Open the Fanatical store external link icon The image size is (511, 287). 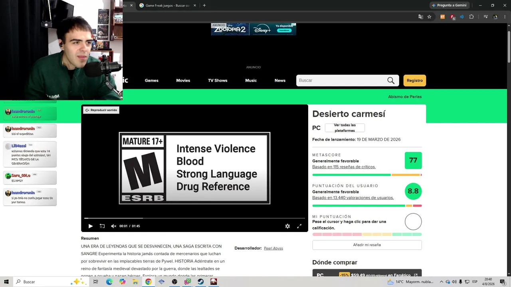(x=416, y=275)
